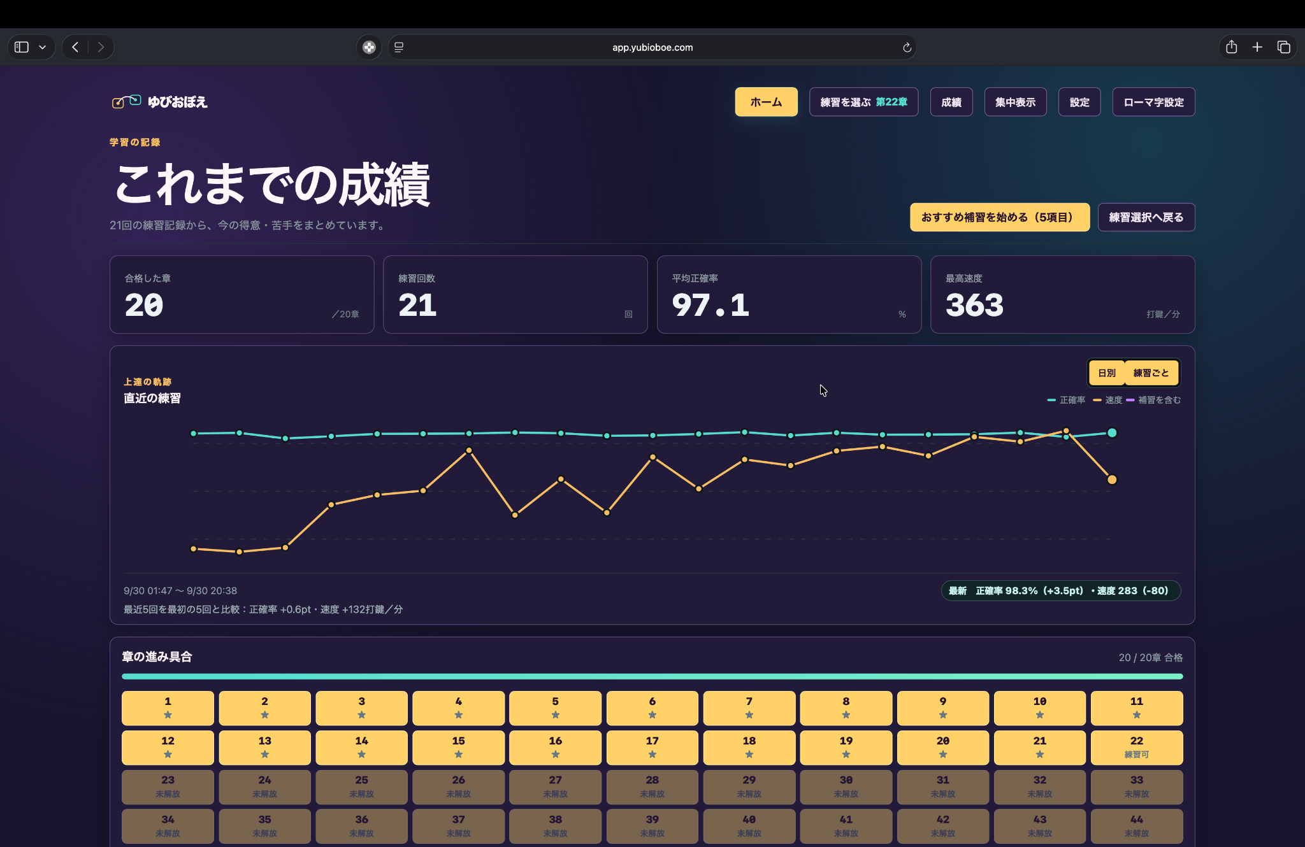Click the 補習を含む legend entry
The image size is (1305, 847).
(x=1153, y=400)
